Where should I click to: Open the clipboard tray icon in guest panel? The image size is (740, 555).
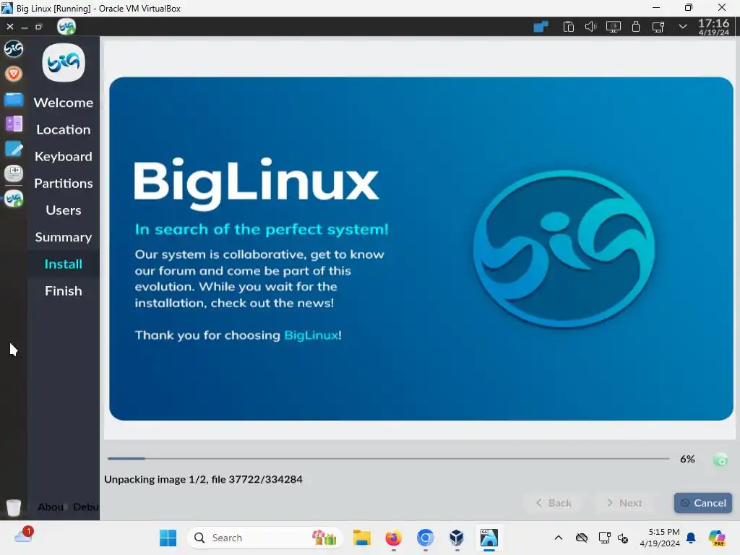(x=568, y=27)
